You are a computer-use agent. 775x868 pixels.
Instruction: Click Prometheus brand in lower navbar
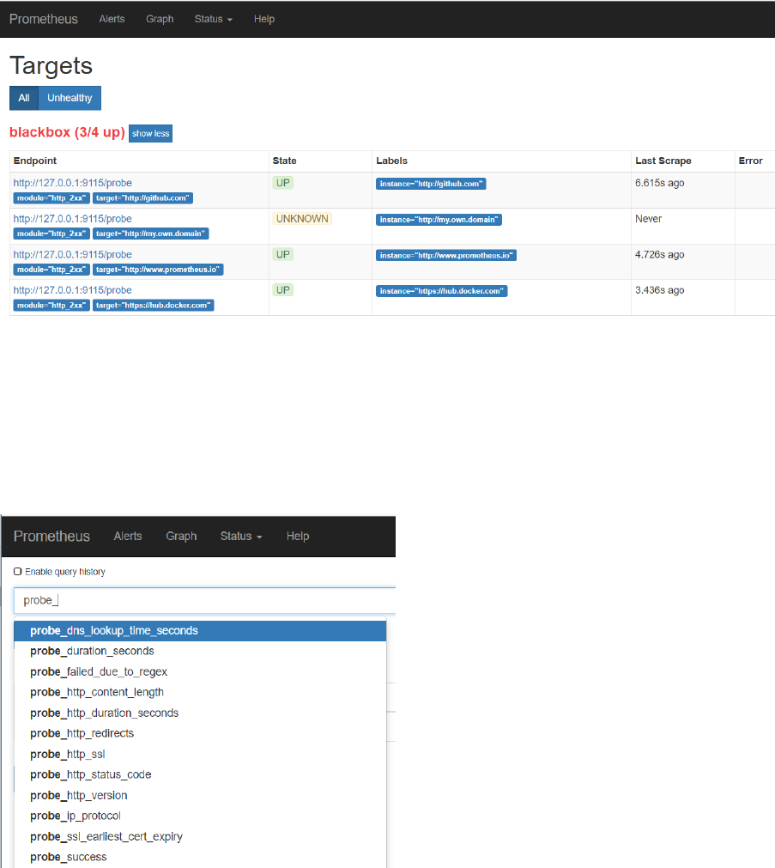click(51, 536)
